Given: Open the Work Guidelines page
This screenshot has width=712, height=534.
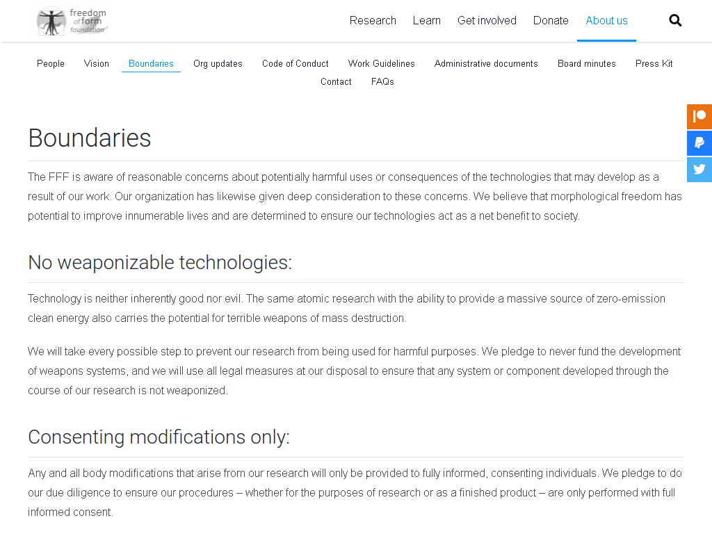Looking at the screenshot, I should point(382,63).
